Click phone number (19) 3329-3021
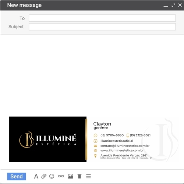This screenshot has width=184, height=184. point(140,135)
